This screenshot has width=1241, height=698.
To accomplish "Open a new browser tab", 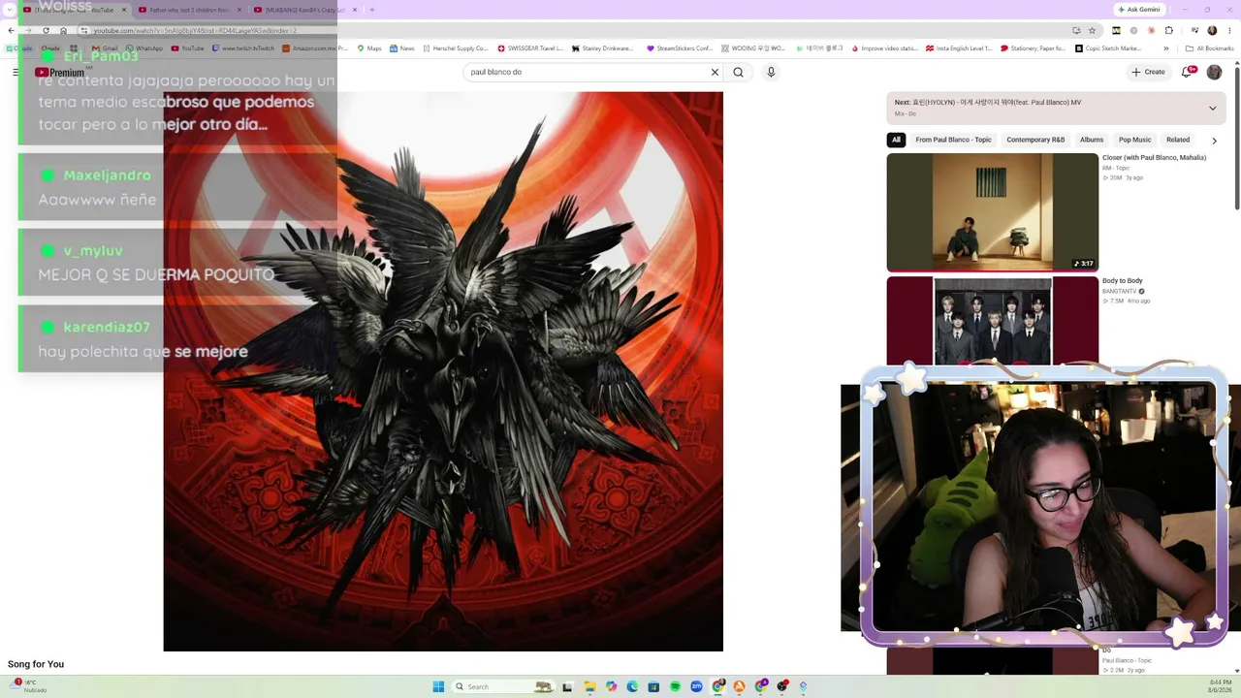I will [x=372, y=10].
